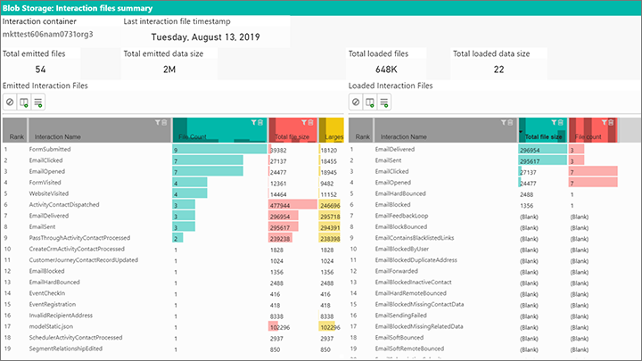Click the add-column icon in Emitted Interaction Files toolbar
642x361 pixels.
[24, 102]
